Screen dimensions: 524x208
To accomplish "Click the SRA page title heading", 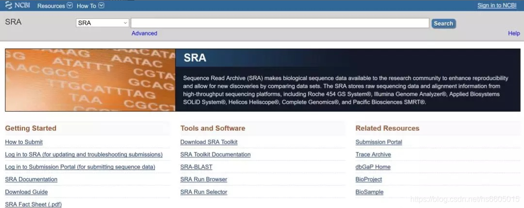I will (14, 22).
